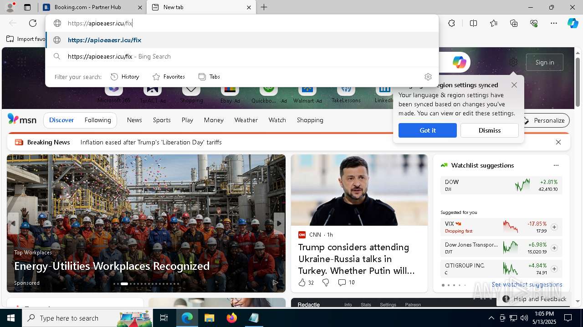Open address bar suggestion settings gear

[x=428, y=77]
